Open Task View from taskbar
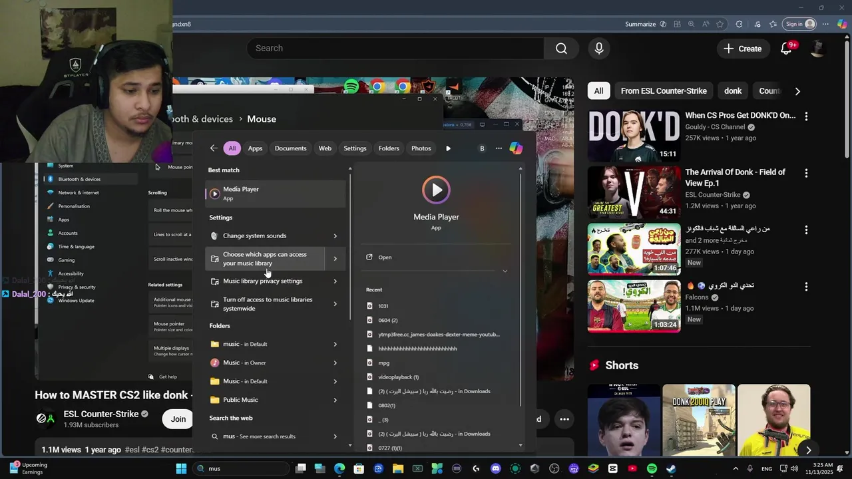Viewport: 852px width, 479px height. click(x=301, y=468)
